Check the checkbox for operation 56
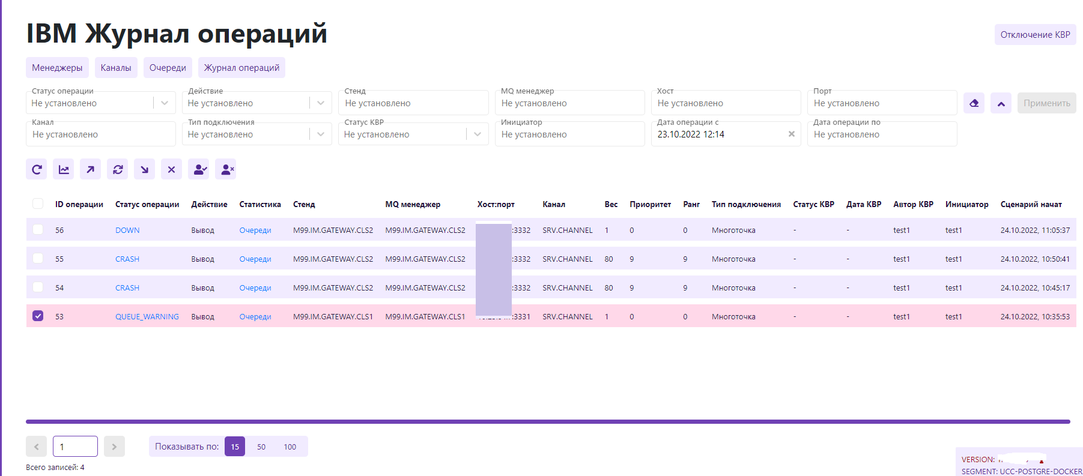This screenshot has width=1083, height=476. (38, 229)
